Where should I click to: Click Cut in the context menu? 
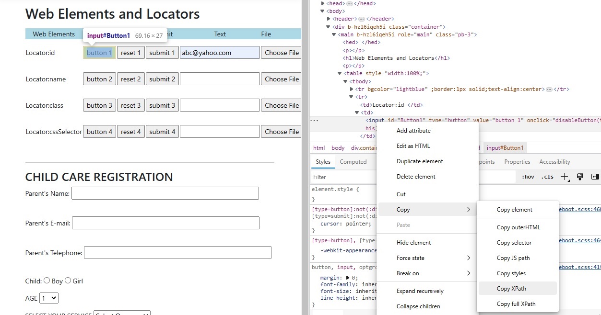click(x=427, y=194)
